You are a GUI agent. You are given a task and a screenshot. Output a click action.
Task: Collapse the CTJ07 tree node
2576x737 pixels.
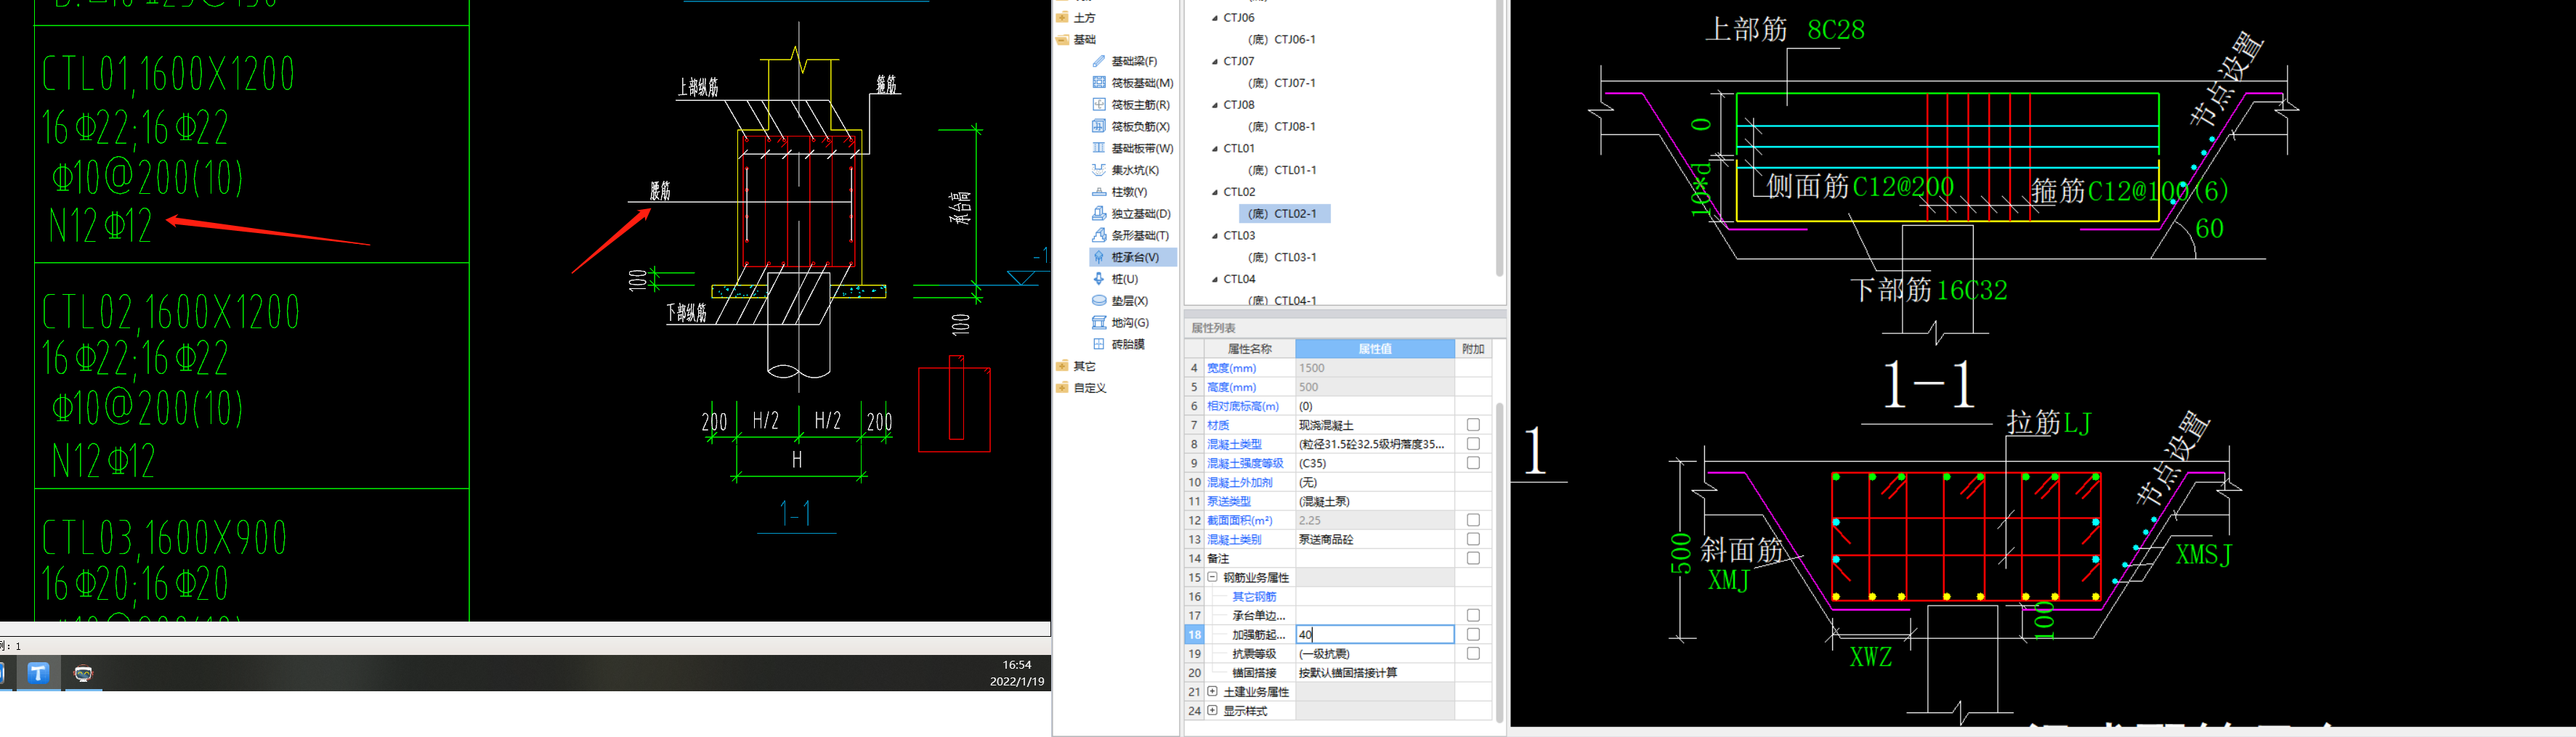[x=1215, y=61]
